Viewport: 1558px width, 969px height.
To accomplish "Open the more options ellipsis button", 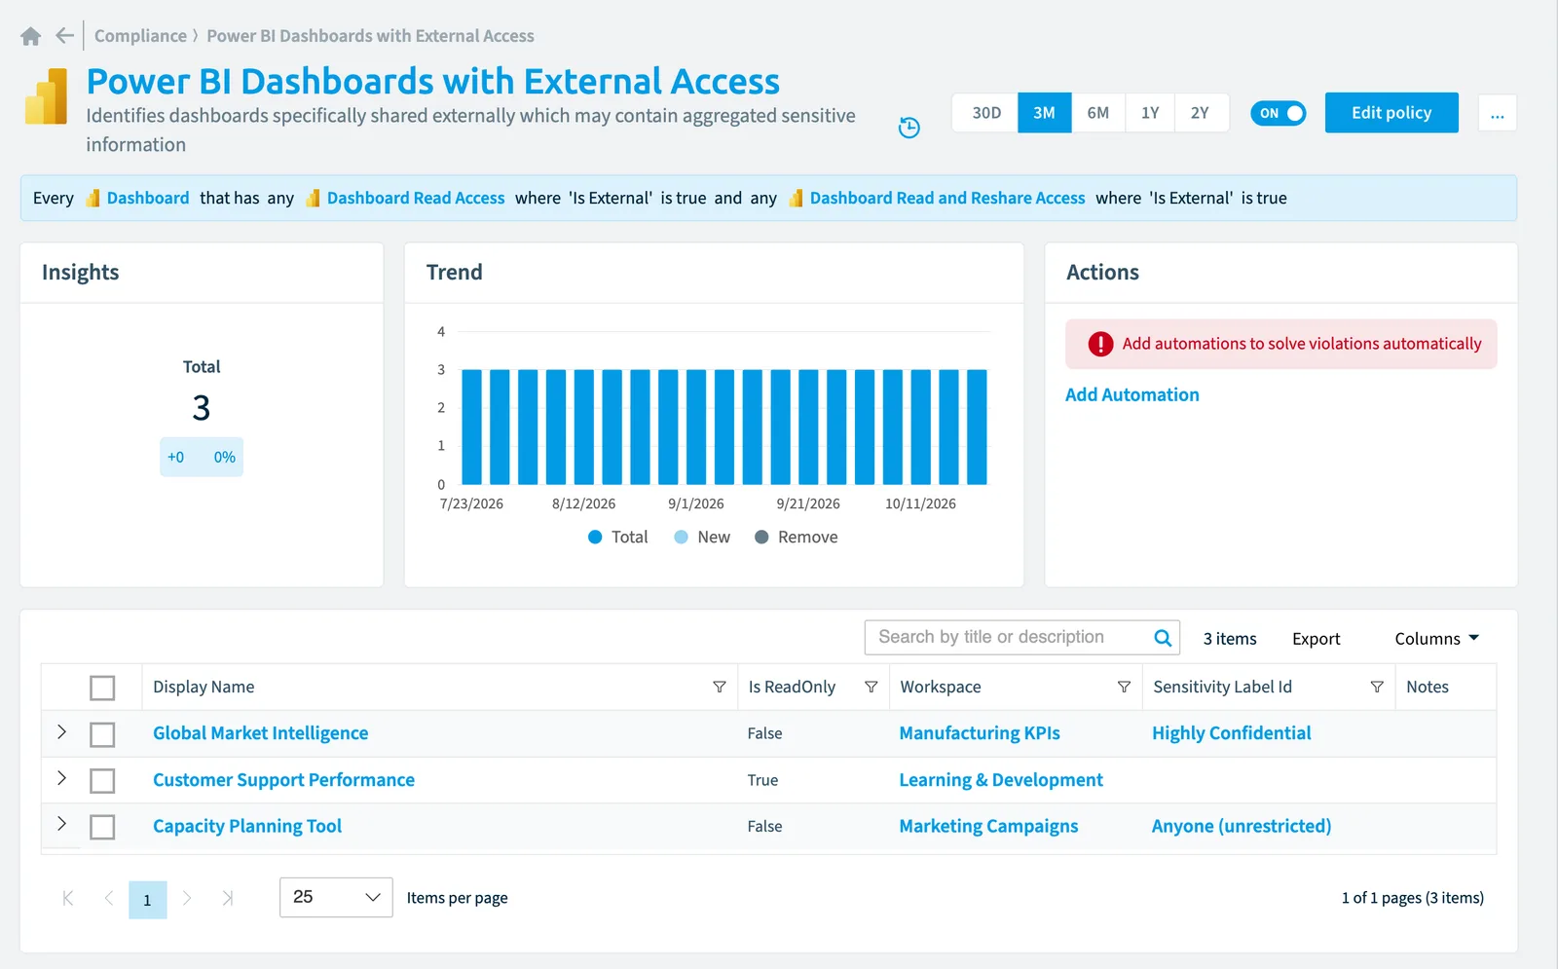I will pos(1497,113).
